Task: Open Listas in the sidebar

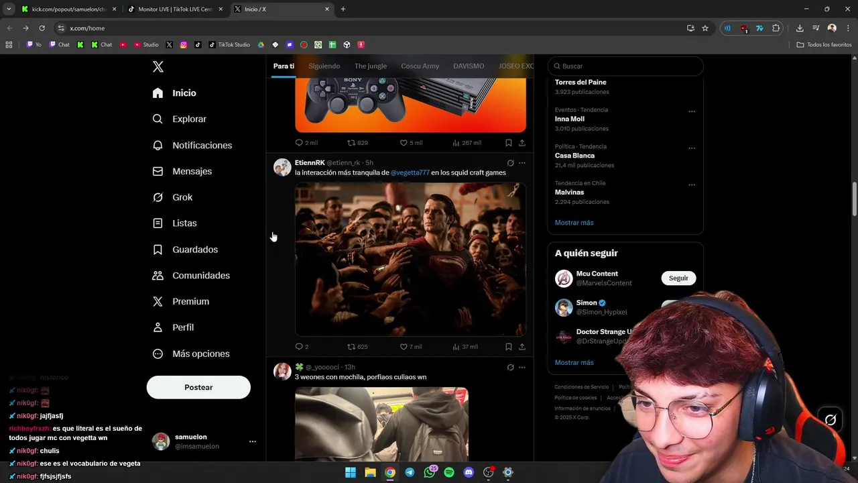Action: (174, 223)
